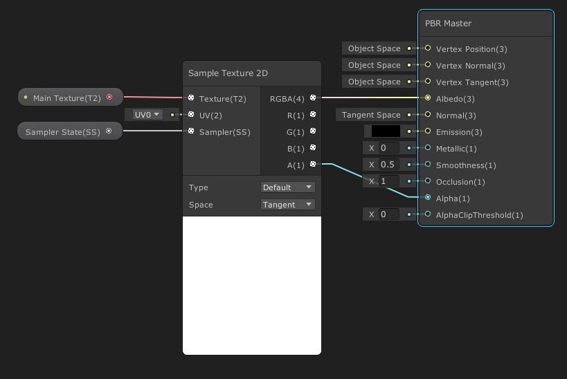Click the Main Texture(T2) property output port
Image resolution: width=567 pixels, height=379 pixels.
[109, 97]
